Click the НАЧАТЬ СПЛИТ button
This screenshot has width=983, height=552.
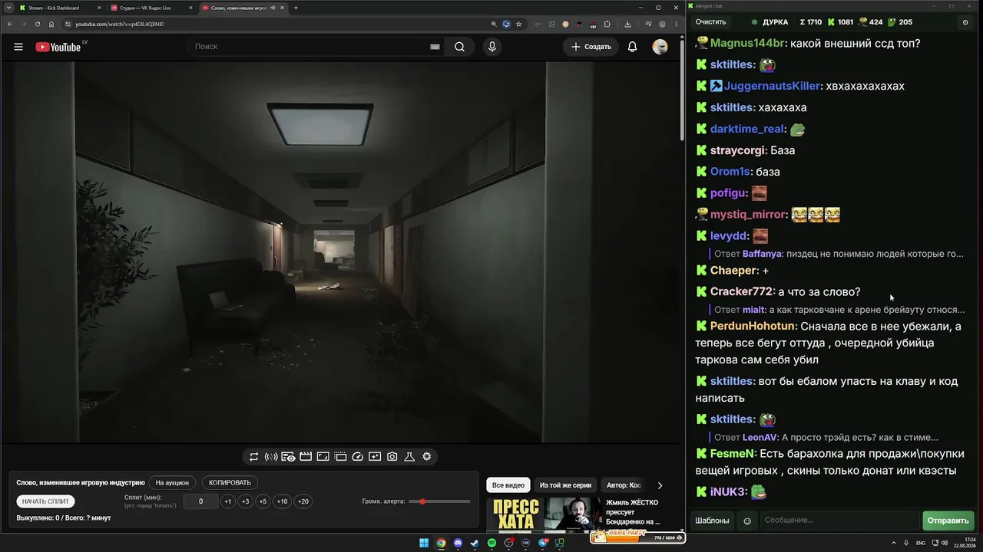click(46, 501)
